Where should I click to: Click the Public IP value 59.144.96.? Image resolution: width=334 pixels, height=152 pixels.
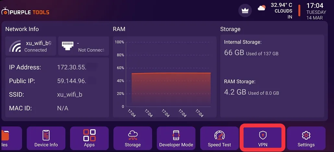click(72, 81)
